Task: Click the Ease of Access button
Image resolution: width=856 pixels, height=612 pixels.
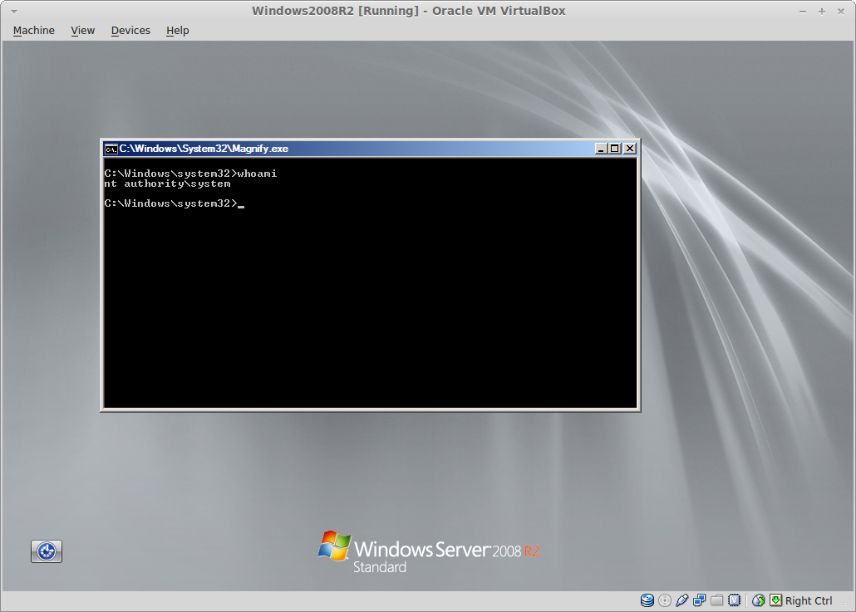Action: [x=47, y=551]
